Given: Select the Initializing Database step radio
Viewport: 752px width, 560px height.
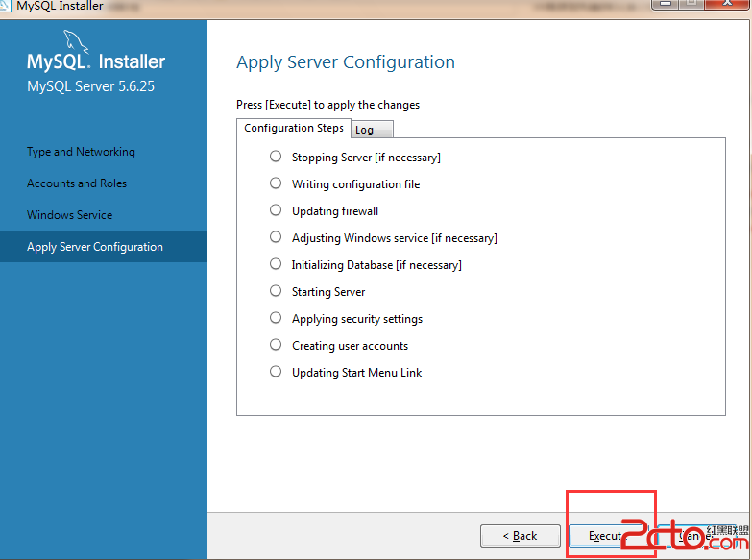Looking at the screenshot, I should pyautogui.click(x=276, y=264).
